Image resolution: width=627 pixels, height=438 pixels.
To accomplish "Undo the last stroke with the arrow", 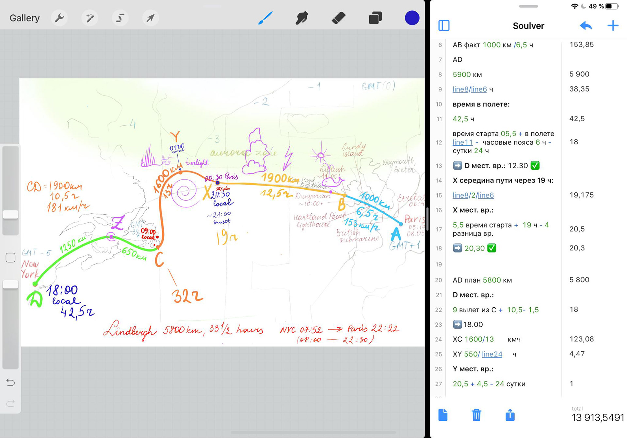I will point(10,382).
